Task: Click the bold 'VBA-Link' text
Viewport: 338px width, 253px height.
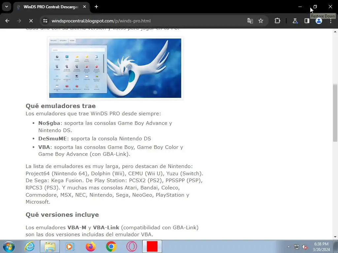Action: pos(106,227)
